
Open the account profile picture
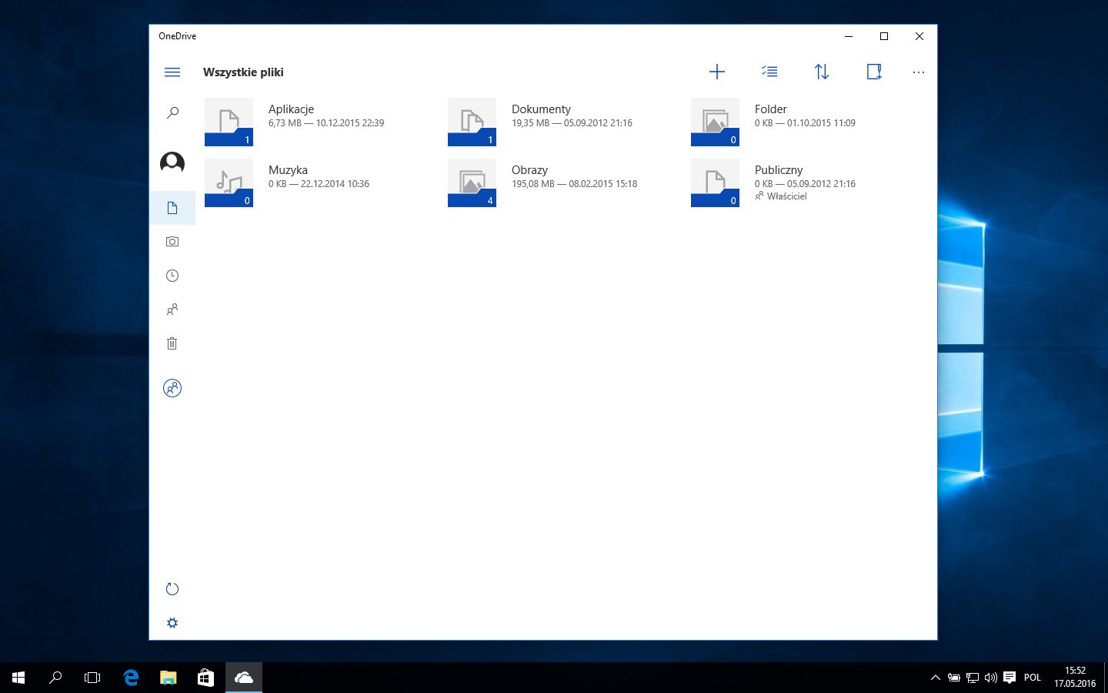(x=172, y=162)
